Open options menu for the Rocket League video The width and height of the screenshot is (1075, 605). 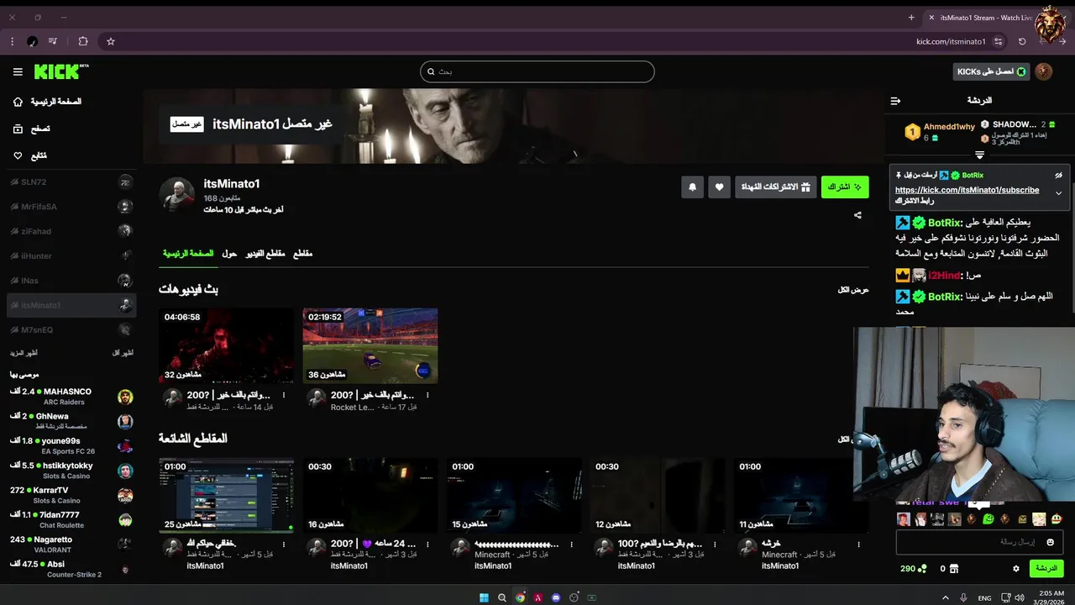[x=427, y=395]
